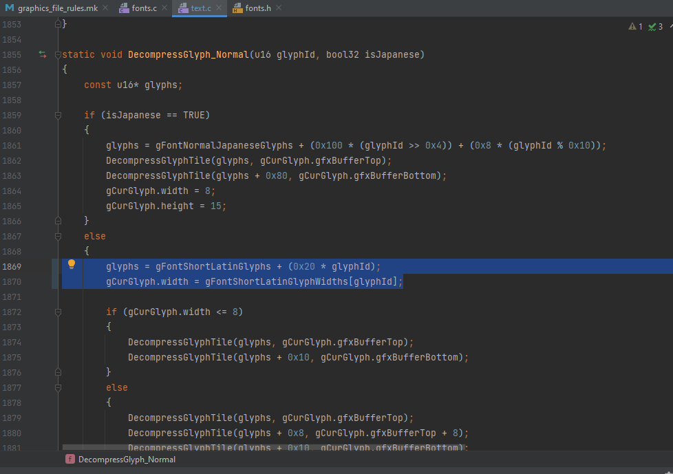Fold the else block at line 1877
Image resolution: width=673 pixels, height=474 pixels.
coord(58,387)
